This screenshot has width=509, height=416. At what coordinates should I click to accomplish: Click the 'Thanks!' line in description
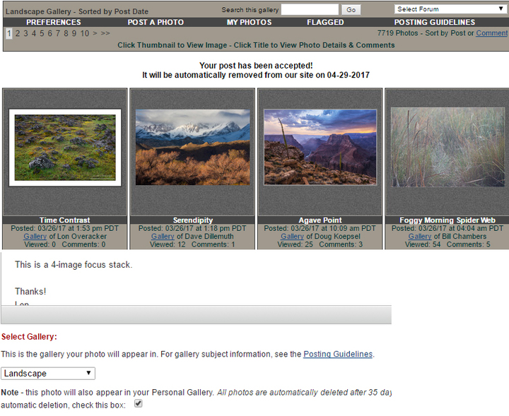click(30, 292)
